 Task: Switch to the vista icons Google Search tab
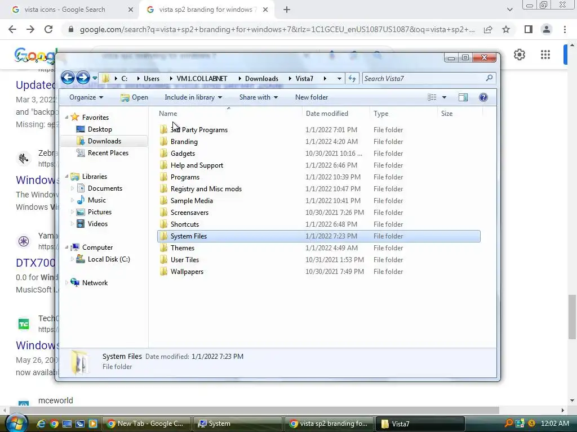70,10
